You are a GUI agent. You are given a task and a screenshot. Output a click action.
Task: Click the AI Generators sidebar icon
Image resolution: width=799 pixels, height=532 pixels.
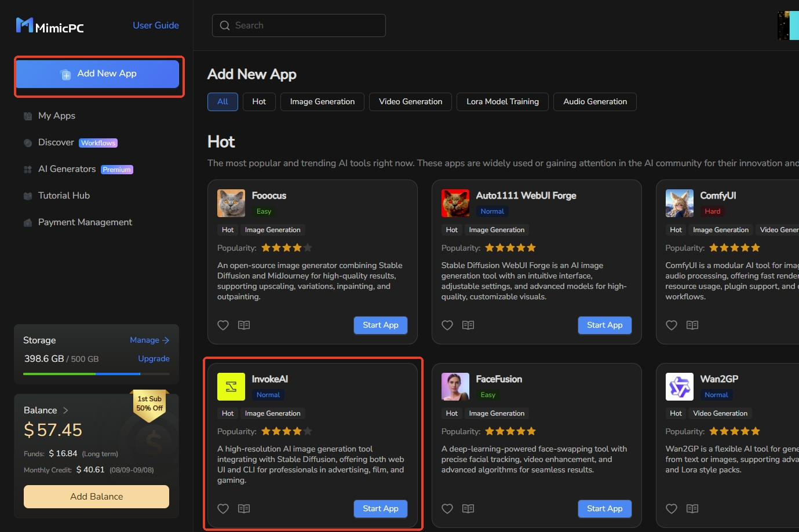pos(28,170)
